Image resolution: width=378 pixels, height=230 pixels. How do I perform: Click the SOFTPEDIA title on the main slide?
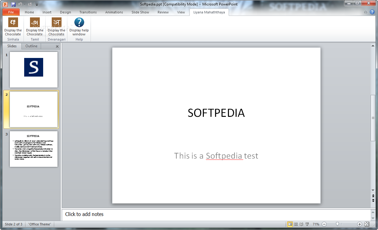216,113
